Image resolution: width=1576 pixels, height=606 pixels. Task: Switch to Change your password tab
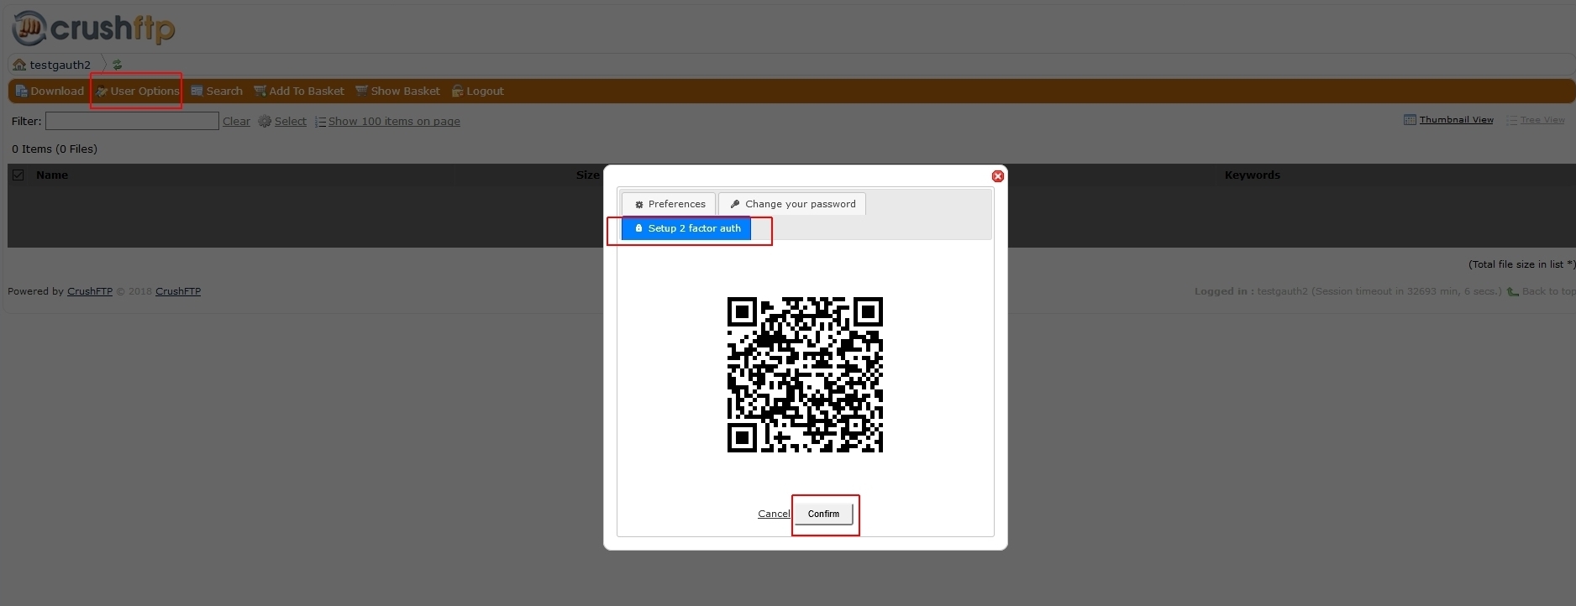coord(792,204)
